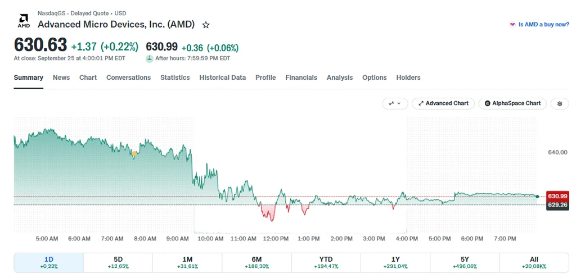
Task: Open the chart type dropdown
Action: pyautogui.click(x=395, y=104)
